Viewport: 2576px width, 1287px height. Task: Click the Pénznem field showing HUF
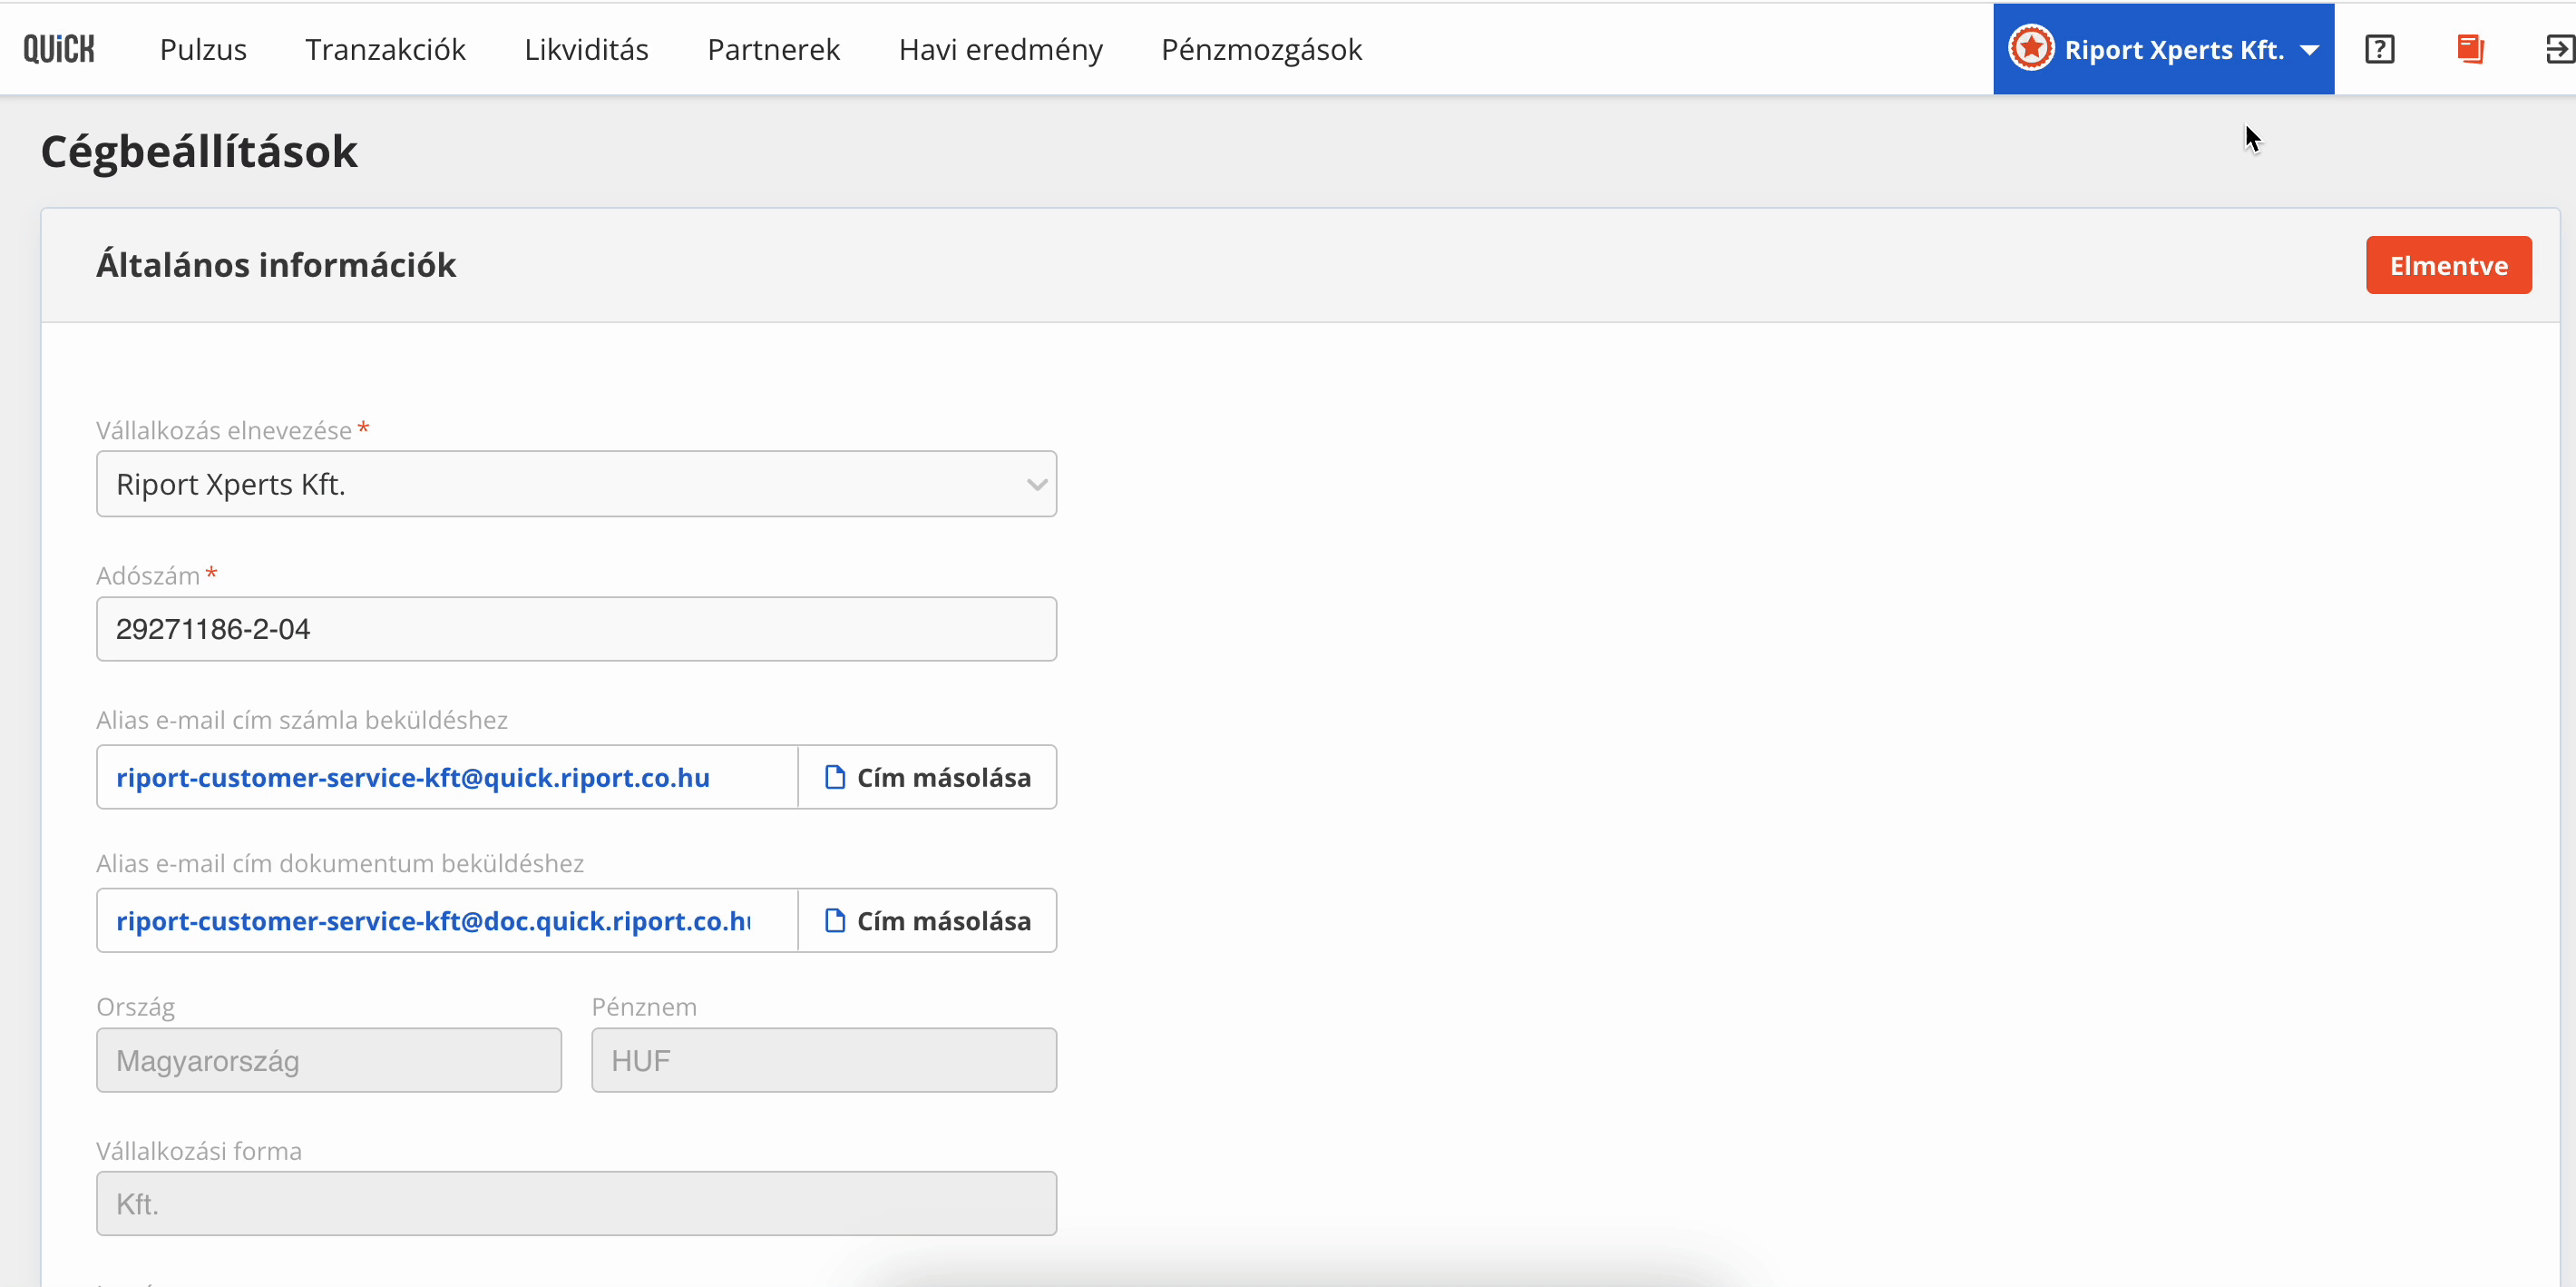[824, 1061]
